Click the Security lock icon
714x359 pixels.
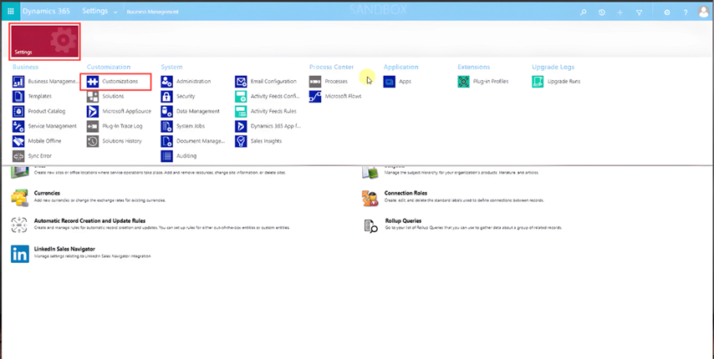(166, 96)
